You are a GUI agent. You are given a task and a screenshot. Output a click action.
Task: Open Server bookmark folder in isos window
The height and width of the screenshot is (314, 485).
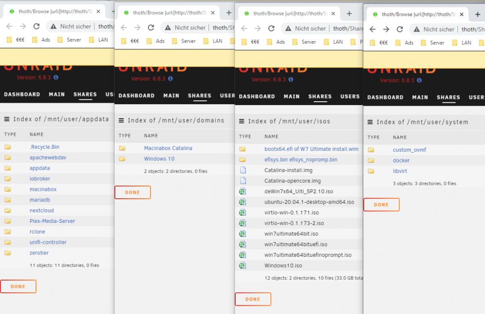point(305,42)
